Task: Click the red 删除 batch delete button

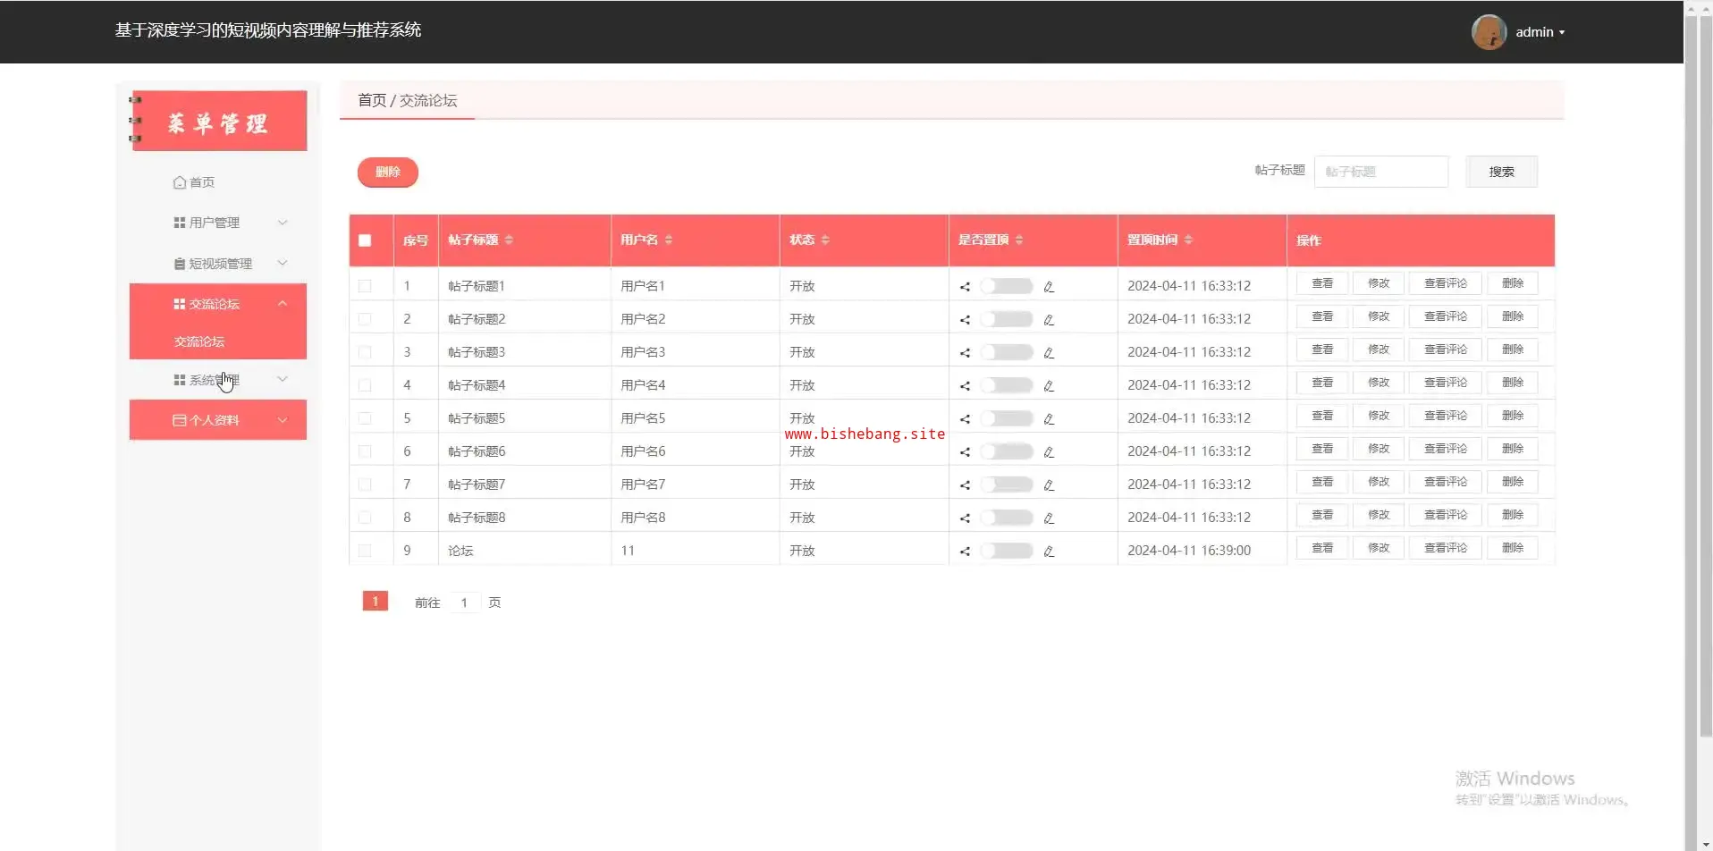Action: pos(387,172)
